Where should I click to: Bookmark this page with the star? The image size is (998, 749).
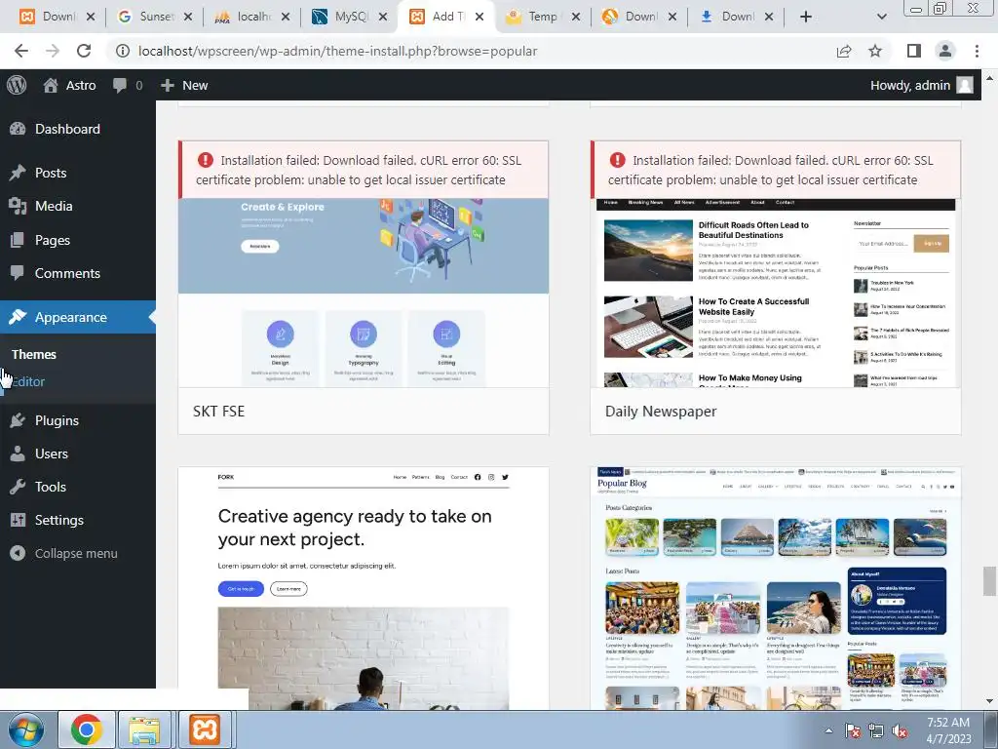pos(875,51)
